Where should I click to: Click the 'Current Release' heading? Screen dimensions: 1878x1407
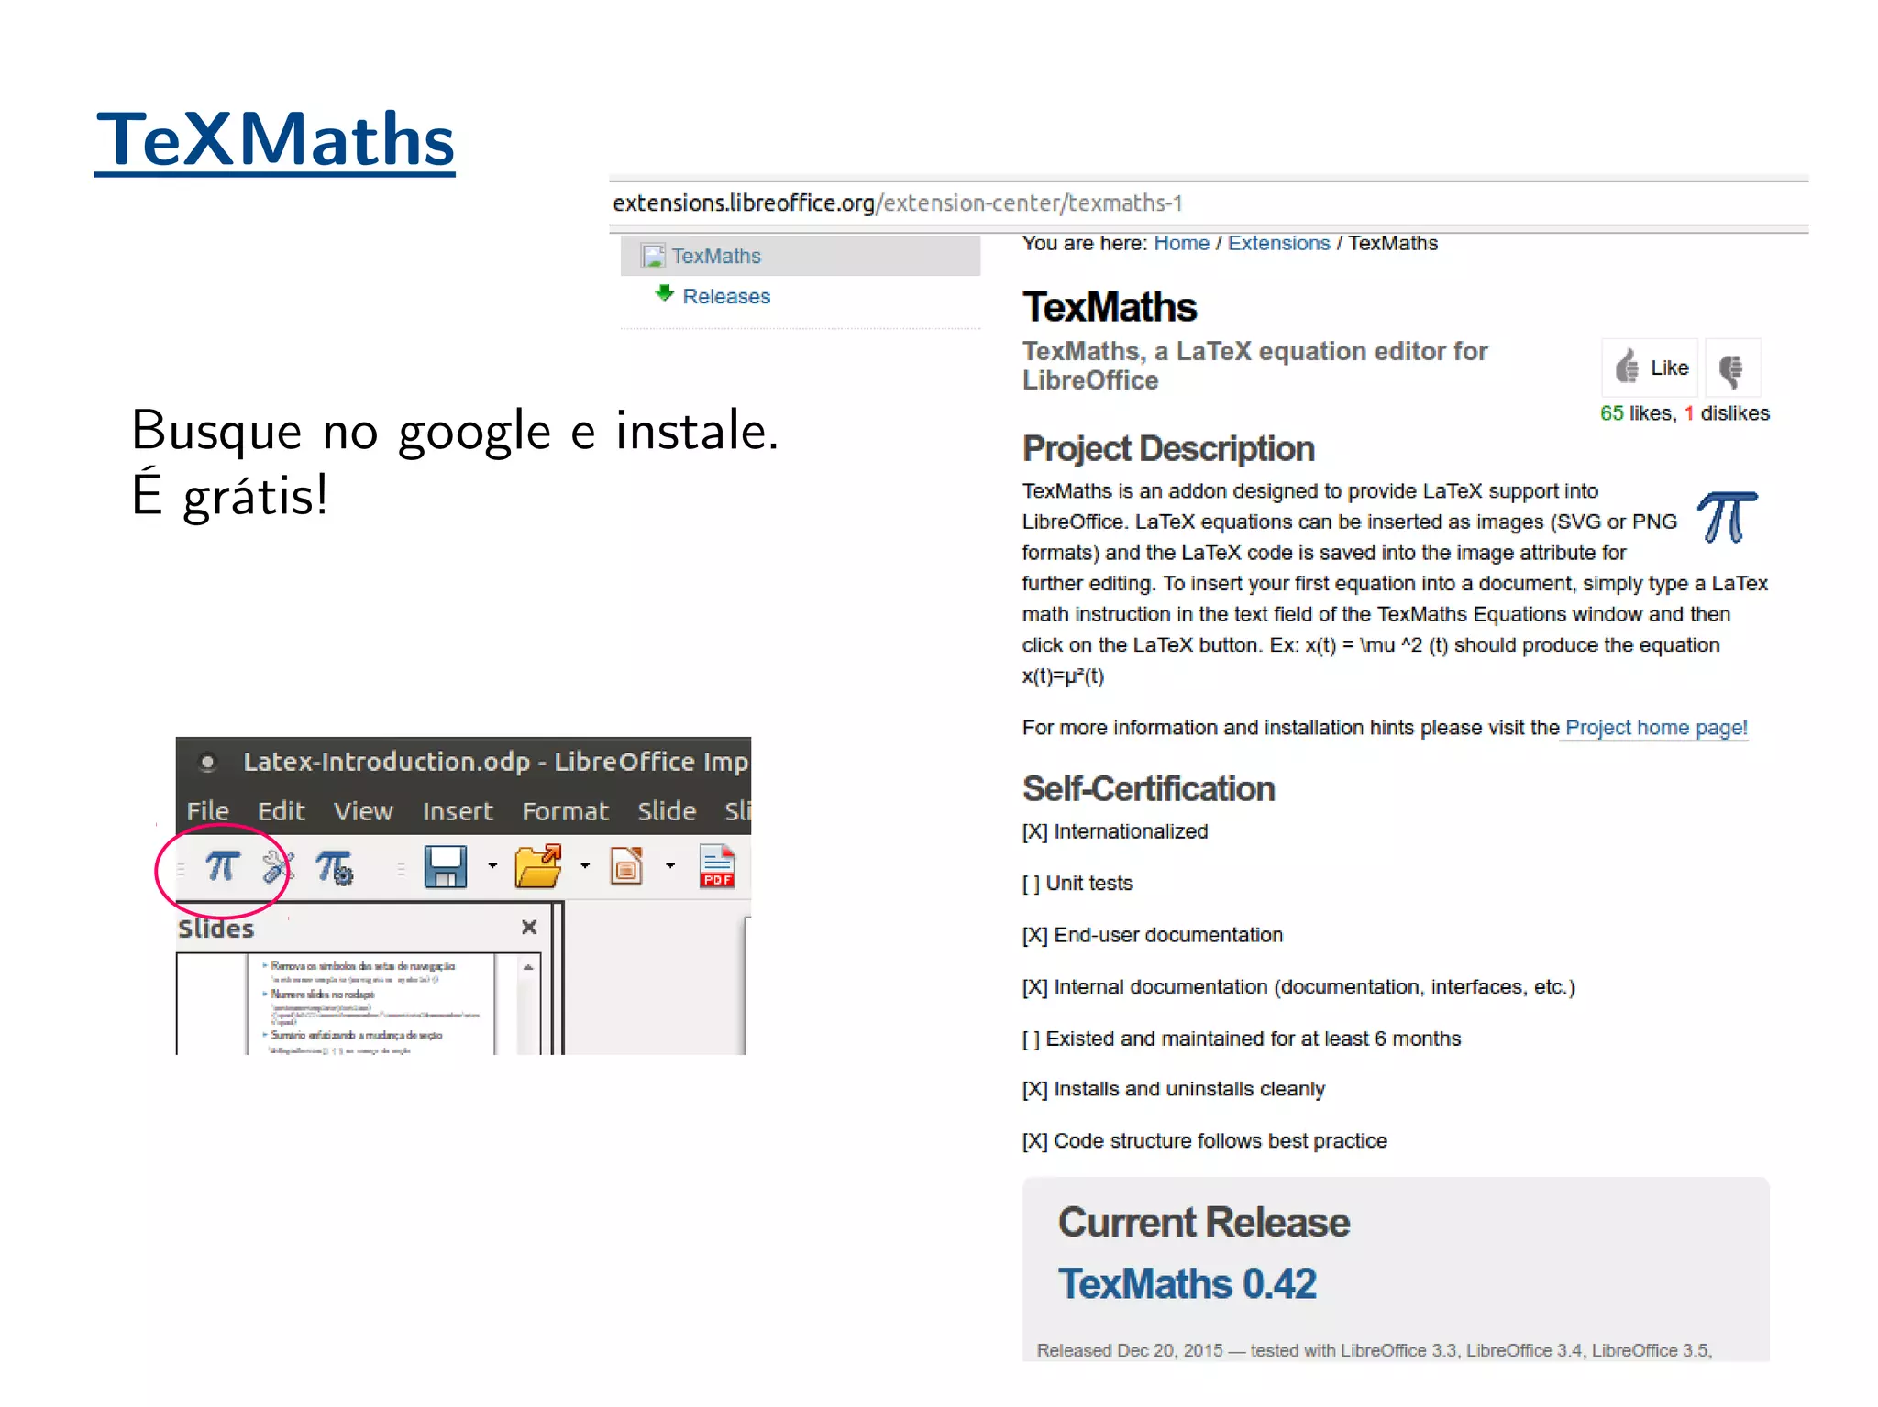point(1204,1223)
